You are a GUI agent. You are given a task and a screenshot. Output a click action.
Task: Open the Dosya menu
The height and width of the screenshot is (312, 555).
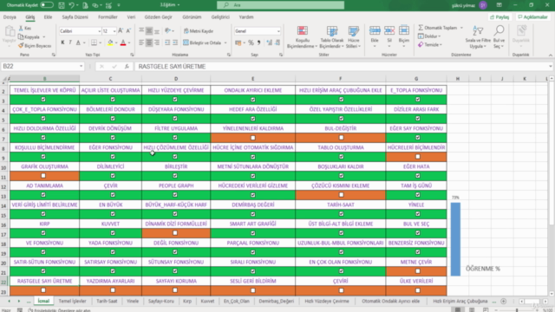click(10, 17)
